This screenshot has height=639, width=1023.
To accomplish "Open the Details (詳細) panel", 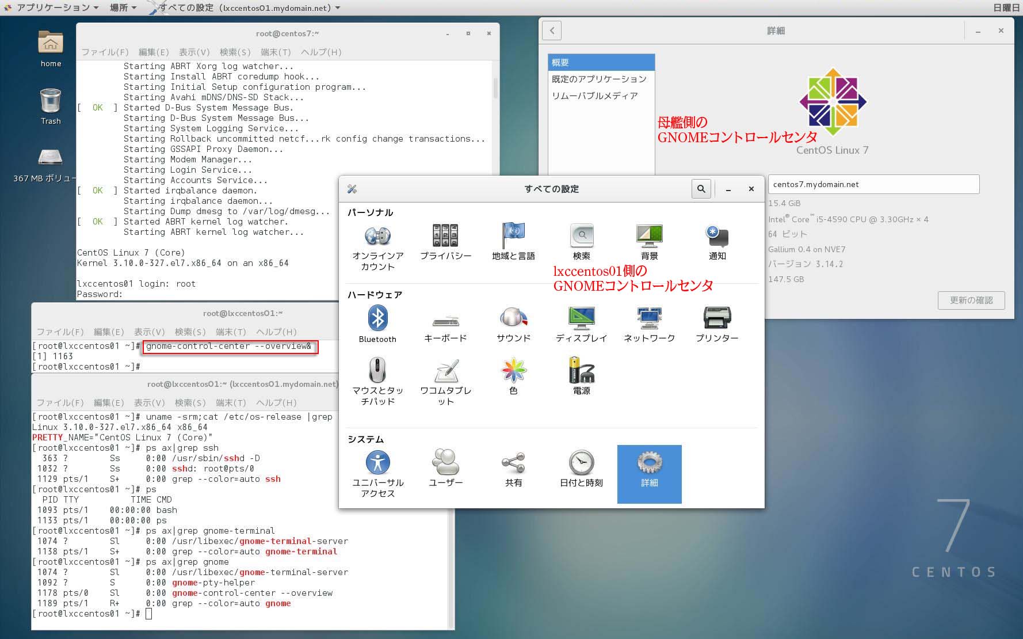I will pyautogui.click(x=649, y=474).
